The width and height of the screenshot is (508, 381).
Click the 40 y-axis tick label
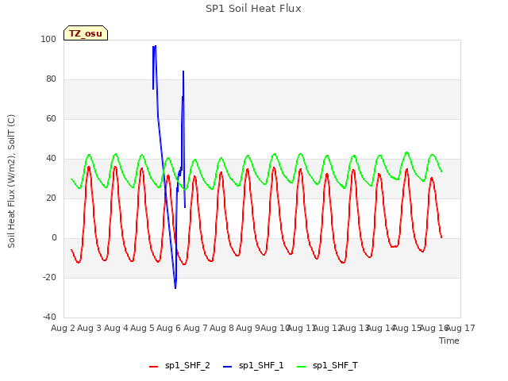click(x=51, y=159)
